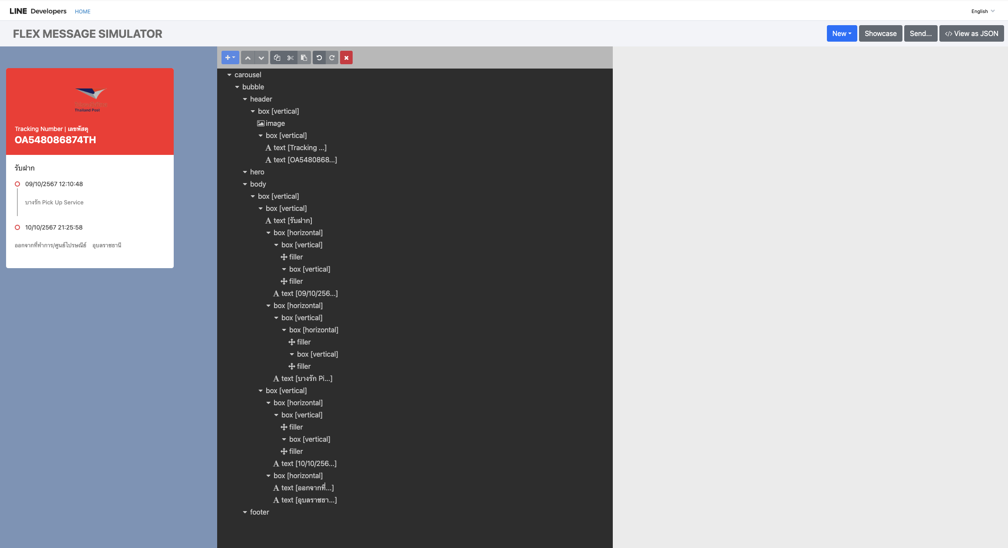
Task: Click 'รับฝาก' heading in preview
Action: click(25, 168)
